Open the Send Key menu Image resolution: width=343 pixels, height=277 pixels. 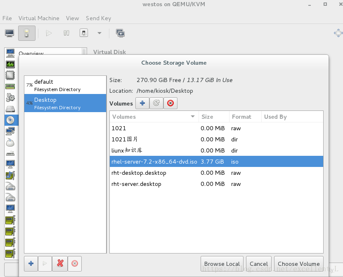(98, 18)
